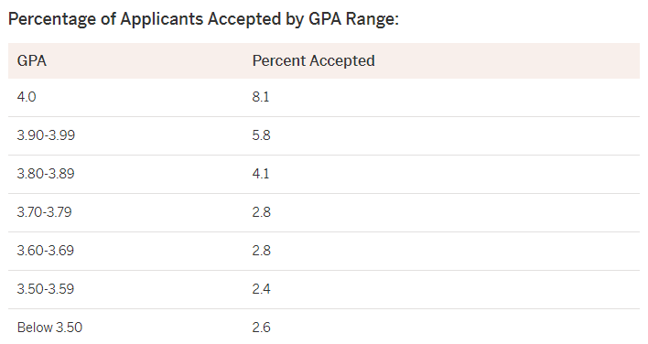Click the 3.90-3.99 GPA range cell

pos(46,135)
